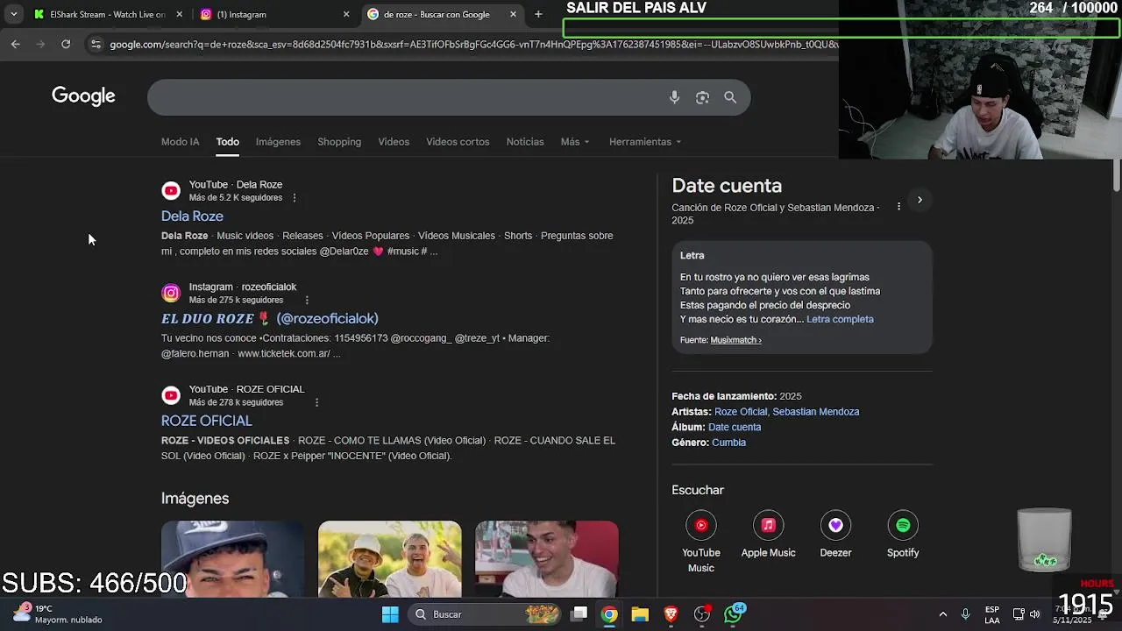This screenshot has height=631, width=1122.
Task: Select the Videos search tab
Action: pyautogui.click(x=394, y=142)
